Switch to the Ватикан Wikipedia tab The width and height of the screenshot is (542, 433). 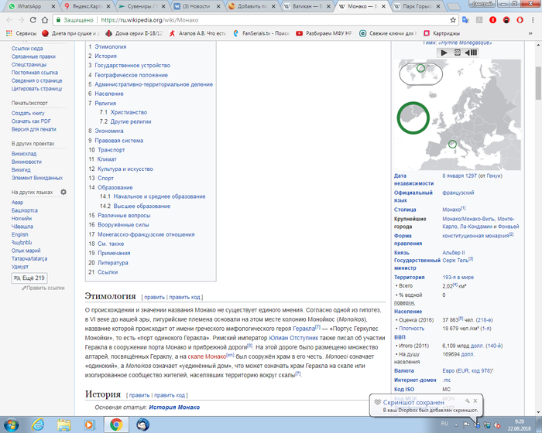pos(306,6)
